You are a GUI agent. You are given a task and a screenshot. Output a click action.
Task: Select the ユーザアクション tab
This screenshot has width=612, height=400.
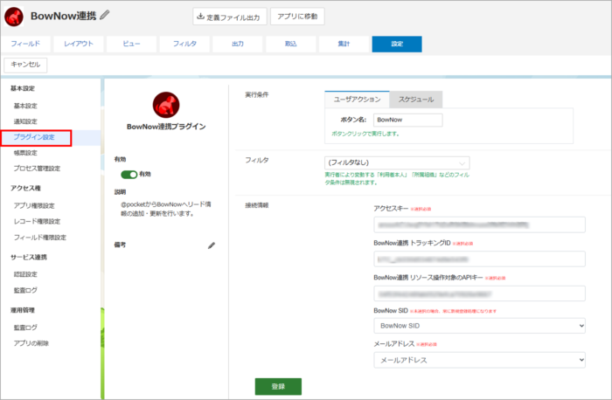[357, 100]
